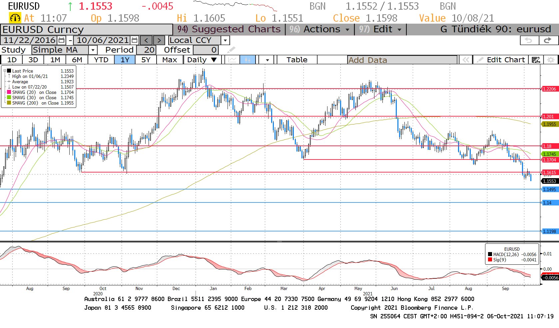
Task: Click the intraday sparkline mini chart
Action: coord(235,6)
